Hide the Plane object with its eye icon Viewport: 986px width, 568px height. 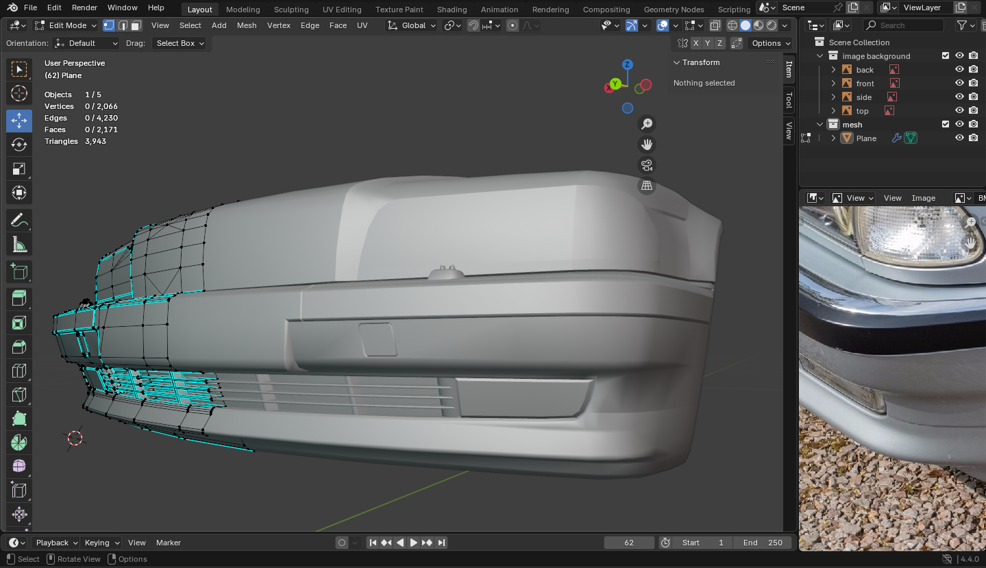(x=959, y=138)
